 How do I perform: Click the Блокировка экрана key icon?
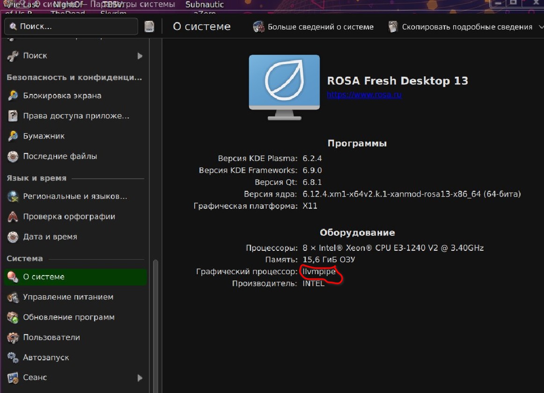13,96
